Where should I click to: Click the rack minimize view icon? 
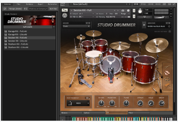[x=174, y=4]
